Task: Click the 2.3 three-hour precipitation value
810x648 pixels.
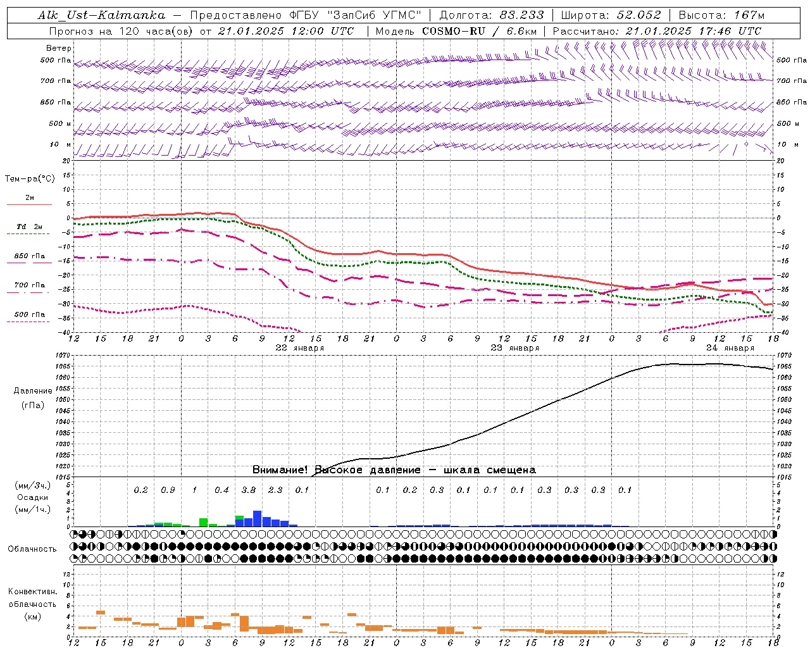Action: (x=275, y=490)
